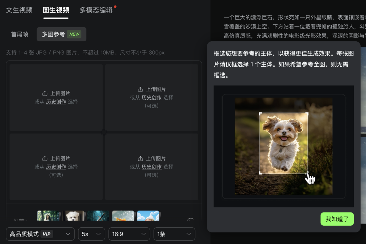
Task: Open the 1条 output count dropdown
Action: [174, 234]
